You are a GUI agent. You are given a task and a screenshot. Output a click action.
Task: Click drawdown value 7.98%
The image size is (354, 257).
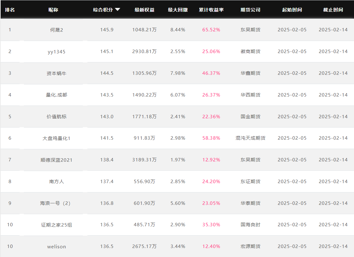[x=178, y=73]
